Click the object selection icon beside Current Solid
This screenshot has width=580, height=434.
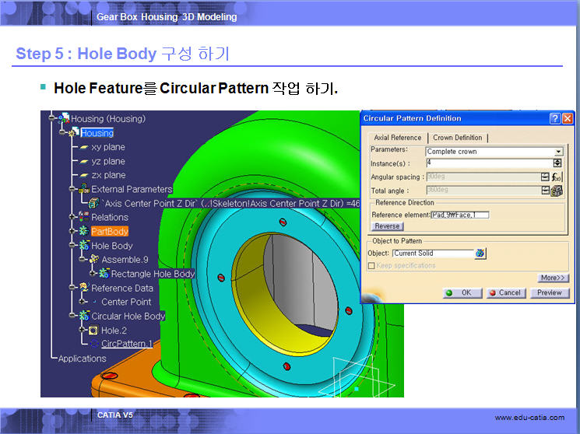tap(480, 254)
